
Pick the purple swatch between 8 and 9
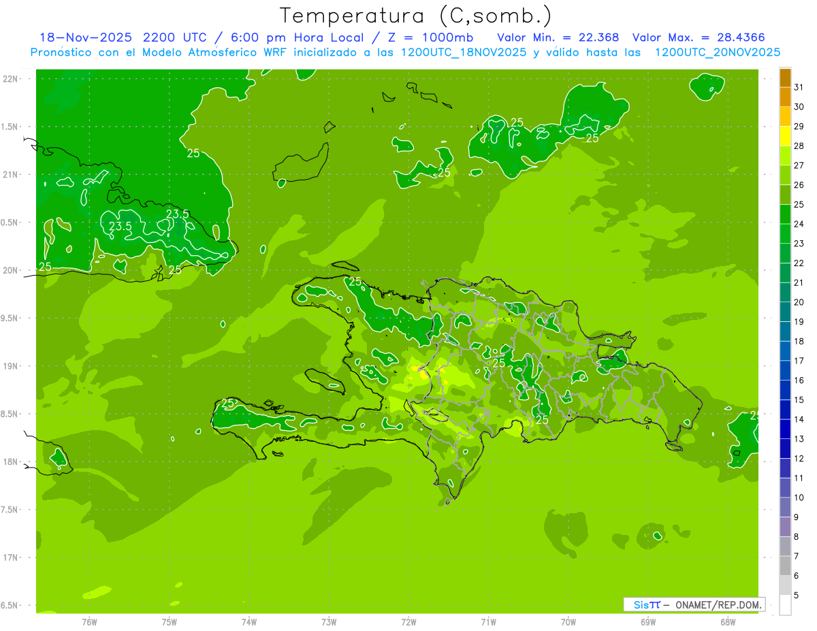click(785, 527)
